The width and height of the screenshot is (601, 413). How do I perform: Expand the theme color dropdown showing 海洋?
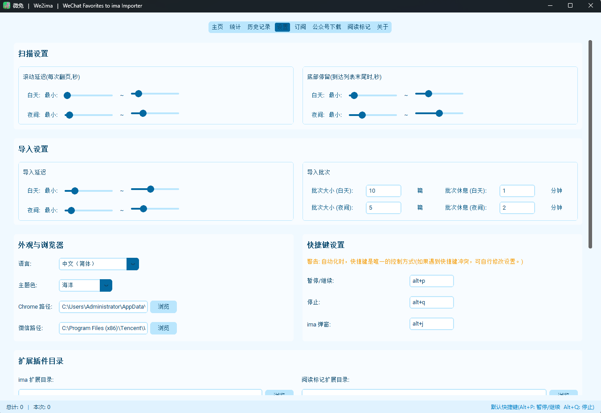point(106,285)
